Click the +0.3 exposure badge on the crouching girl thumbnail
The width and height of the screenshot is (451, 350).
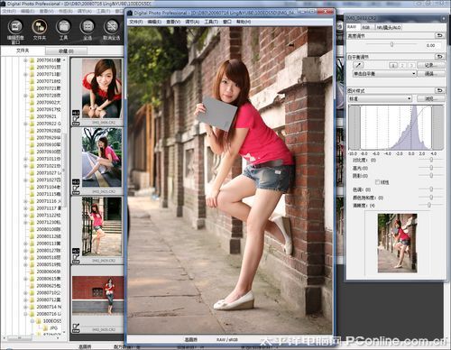pyautogui.click(x=76, y=113)
